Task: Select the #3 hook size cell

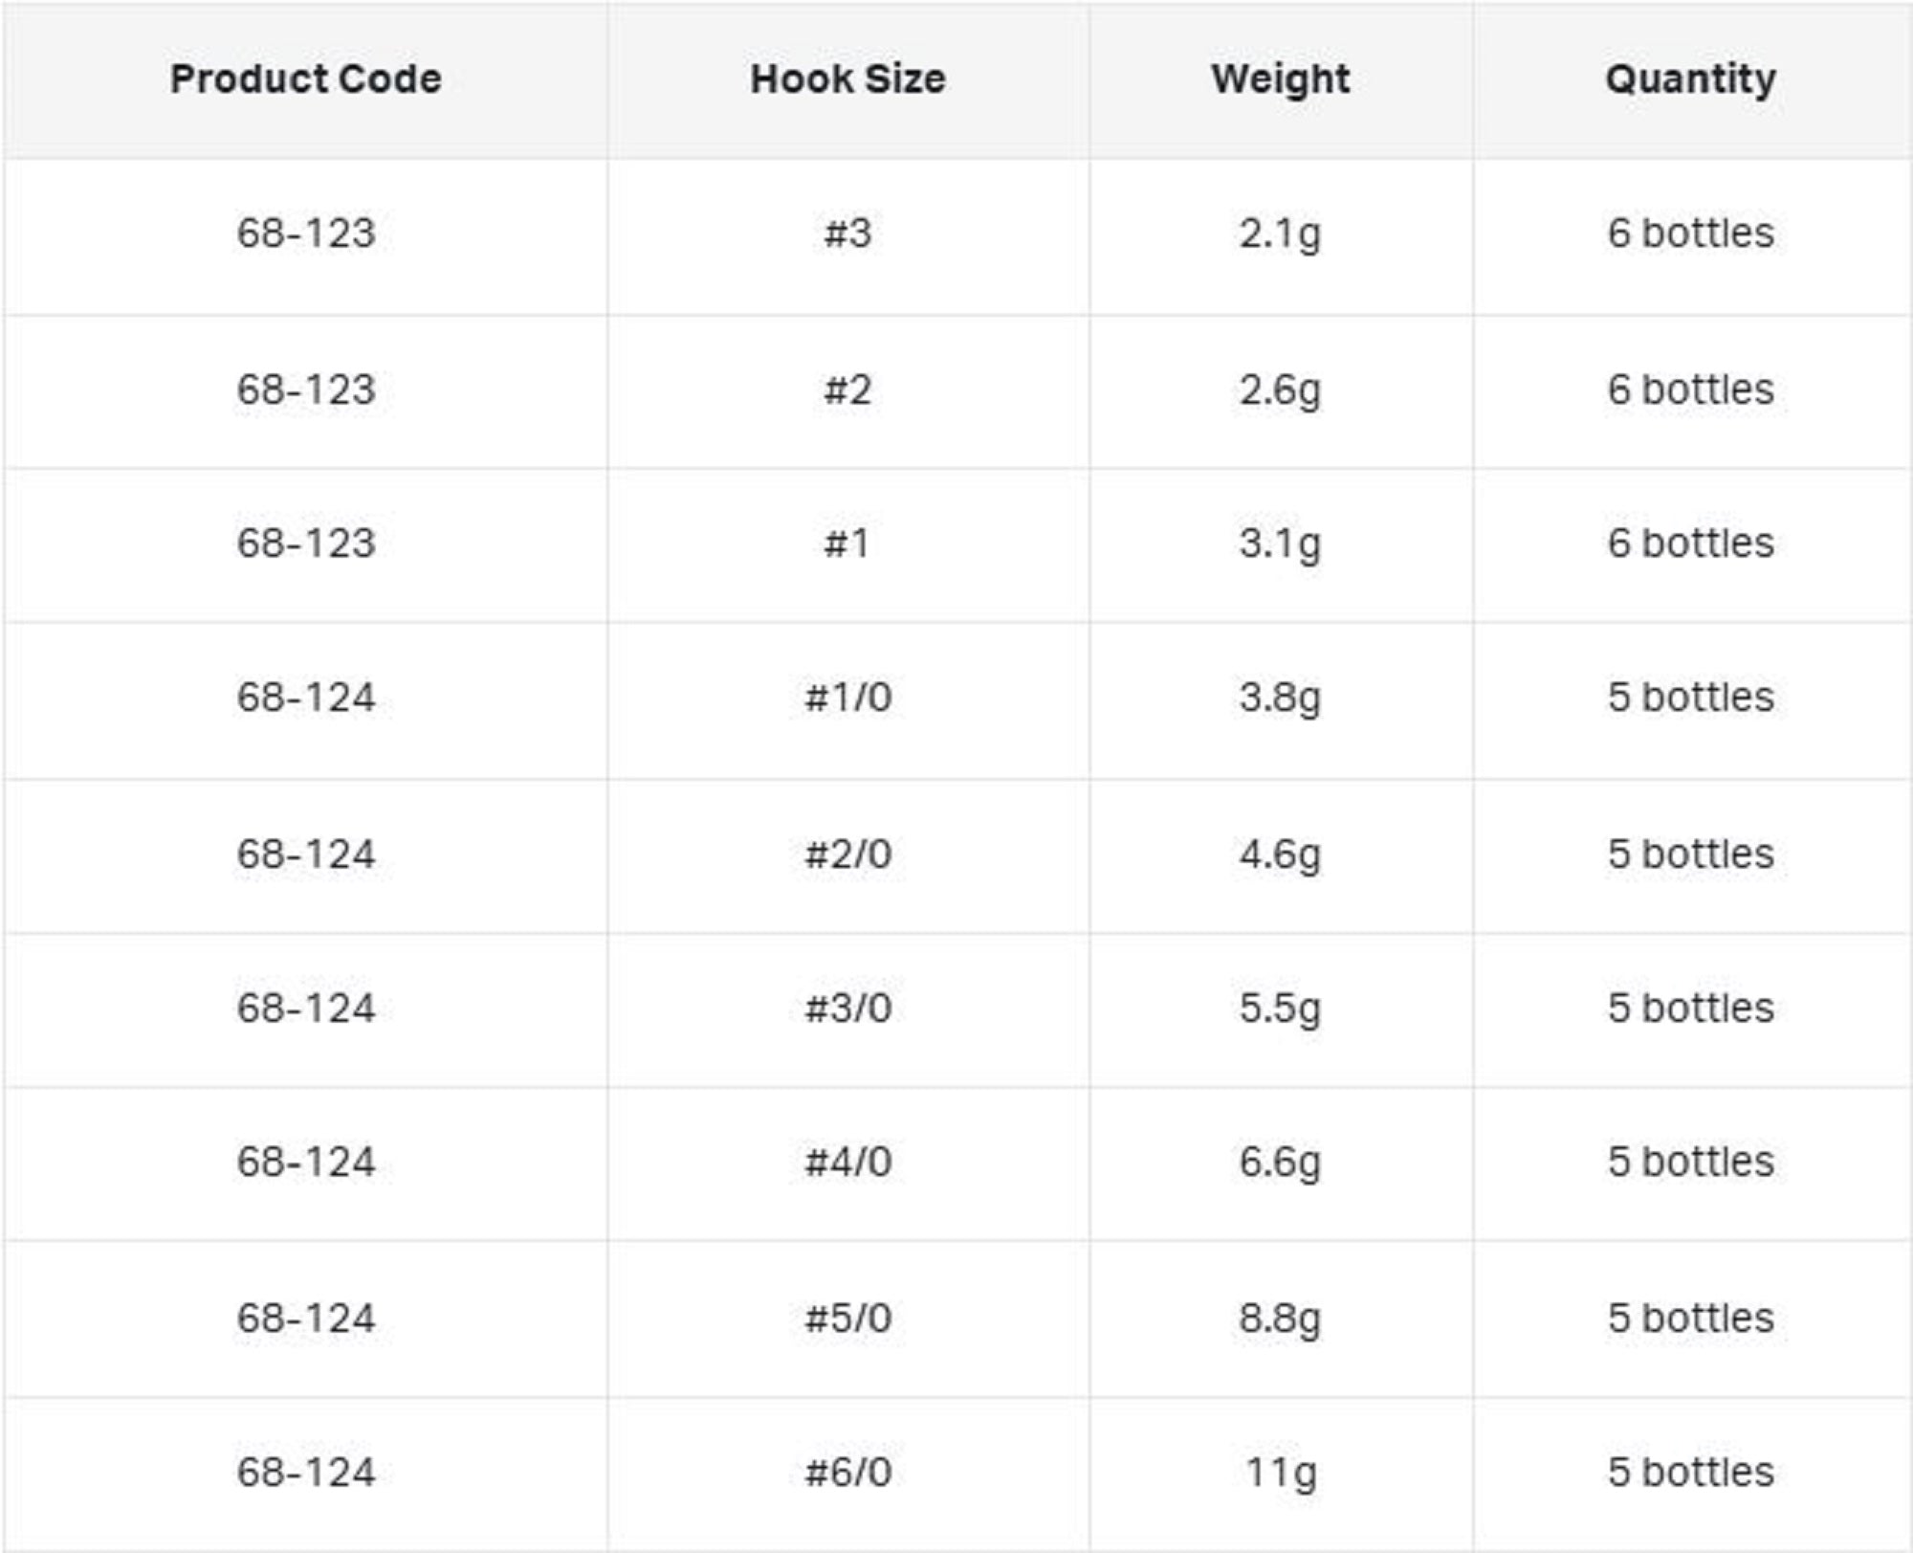Action: tap(847, 233)
